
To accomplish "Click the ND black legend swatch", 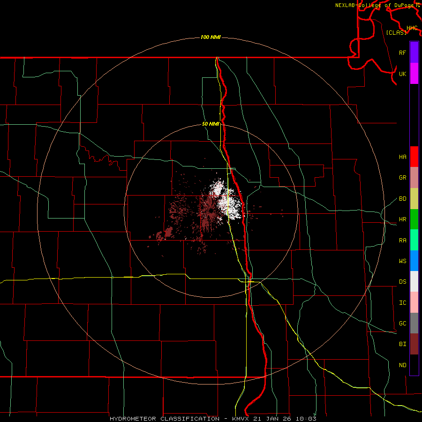I will pos(414,365).
